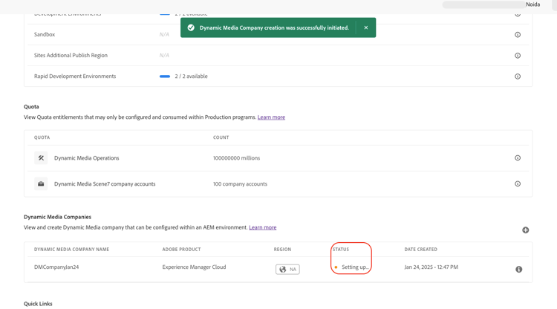Image resolution: width=557 pixels, height=309 pixels.
Task: Click the NA region badge
Action: [287, 269]
